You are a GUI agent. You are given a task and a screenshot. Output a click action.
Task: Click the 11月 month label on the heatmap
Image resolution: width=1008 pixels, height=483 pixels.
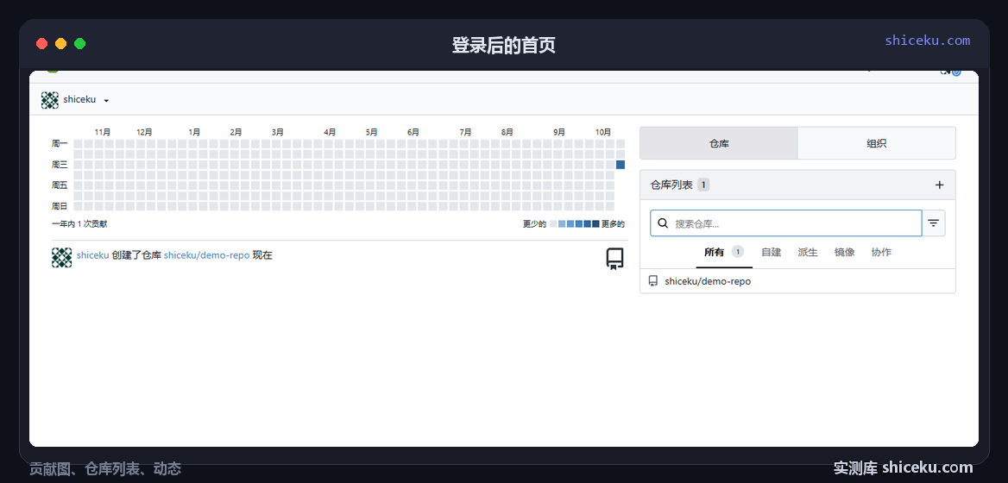coord(102,132)
